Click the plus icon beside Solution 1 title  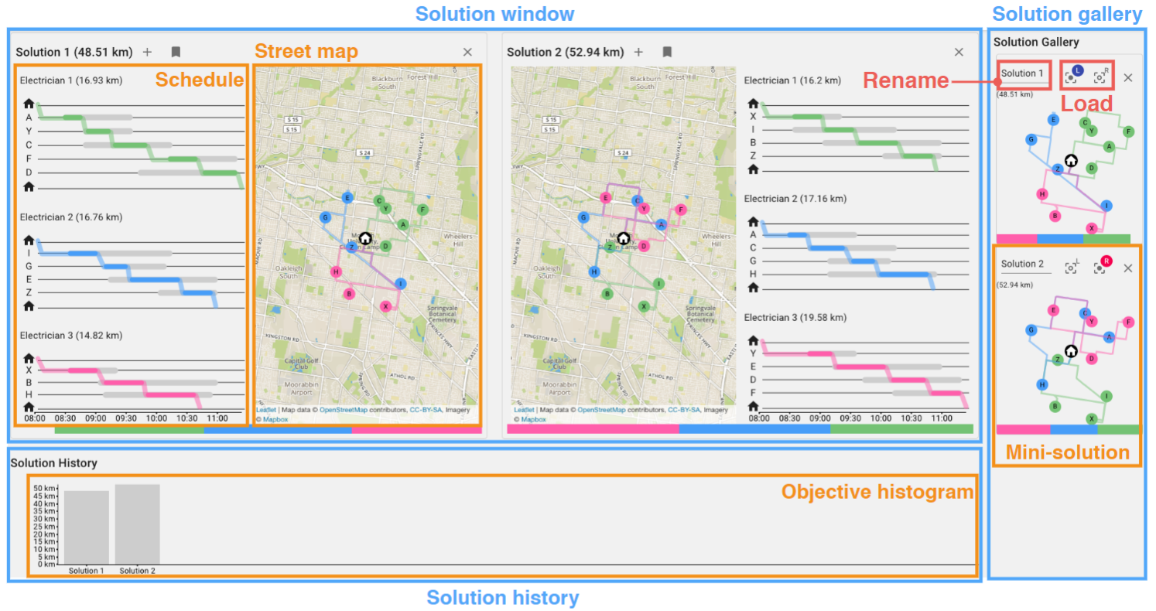[x=148, y=53]
